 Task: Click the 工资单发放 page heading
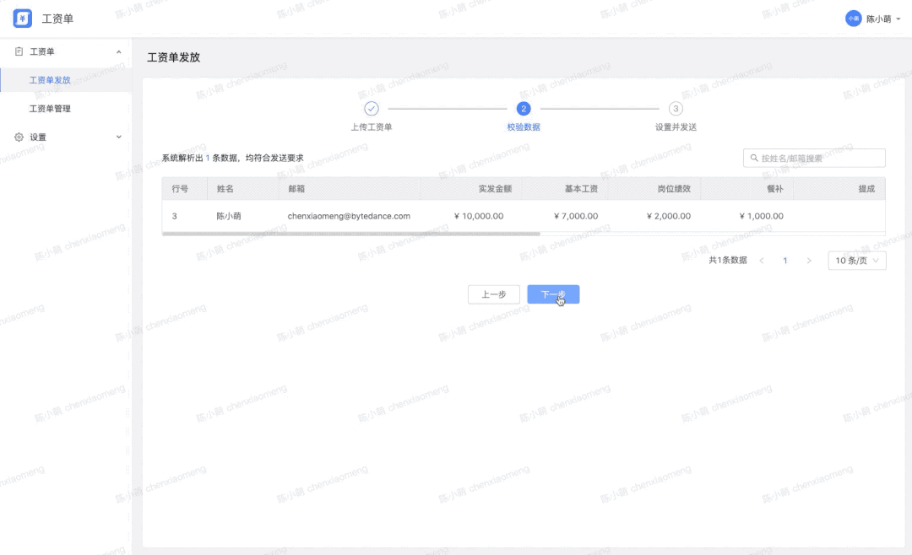click(x=173, y=57)
